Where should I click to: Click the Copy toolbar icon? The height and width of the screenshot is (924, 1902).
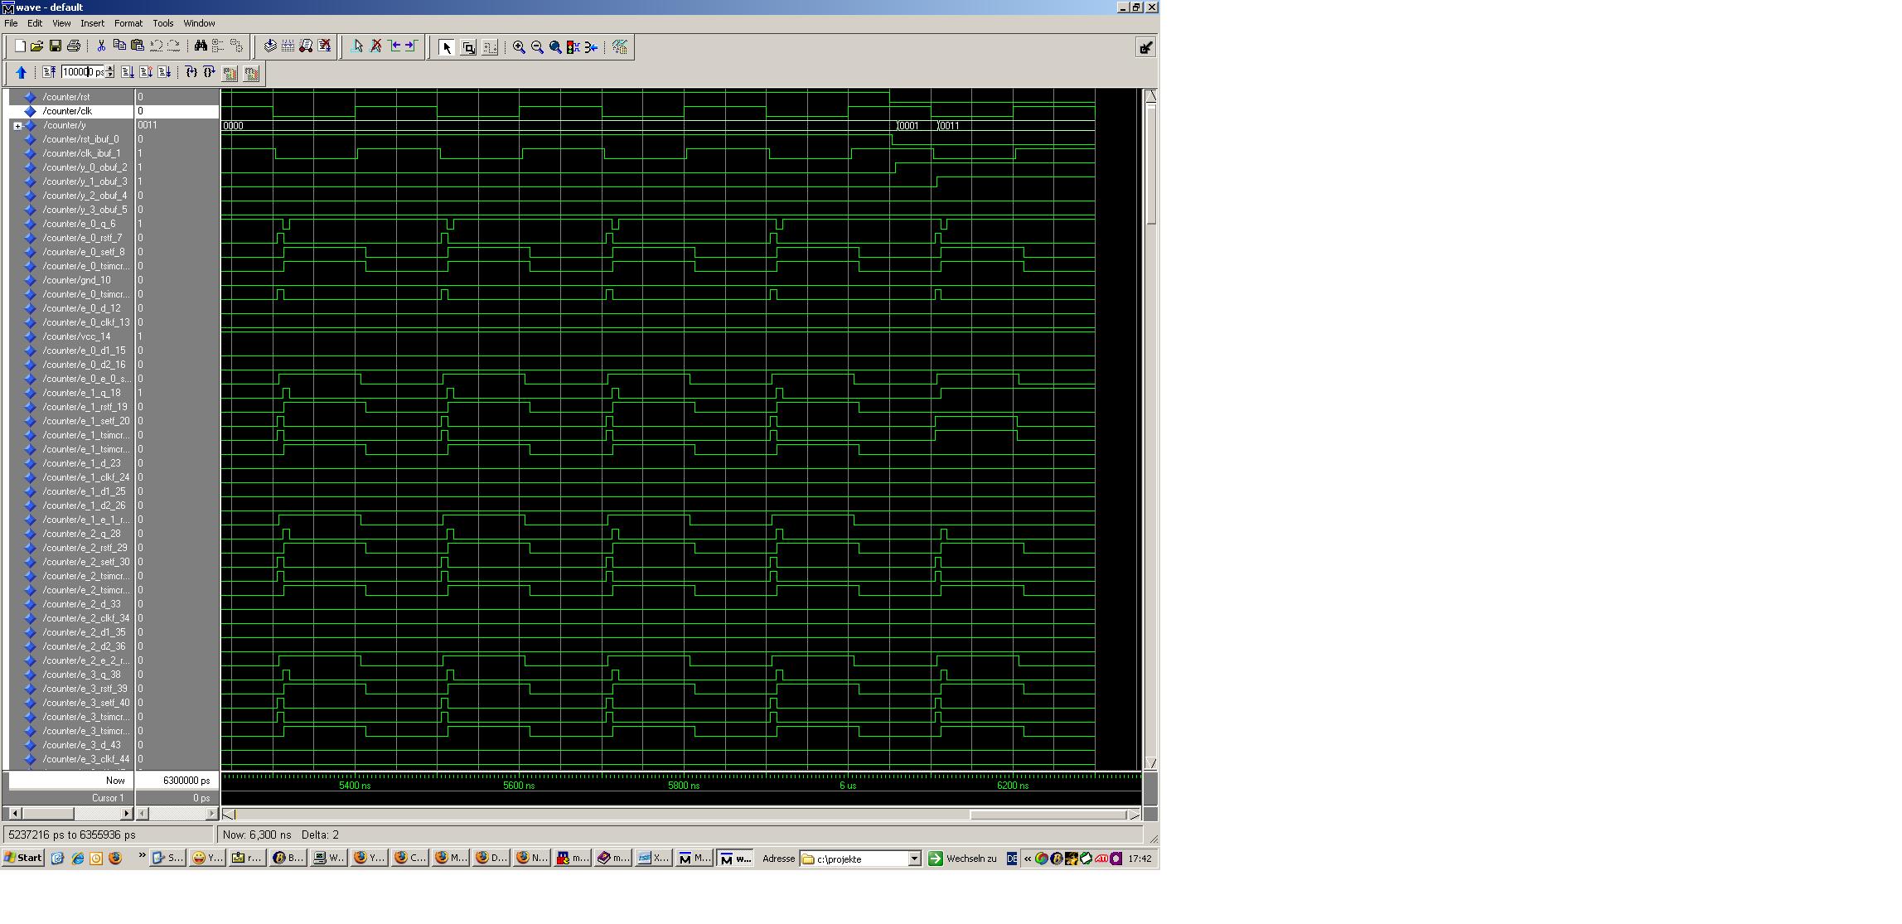[119, 46]
